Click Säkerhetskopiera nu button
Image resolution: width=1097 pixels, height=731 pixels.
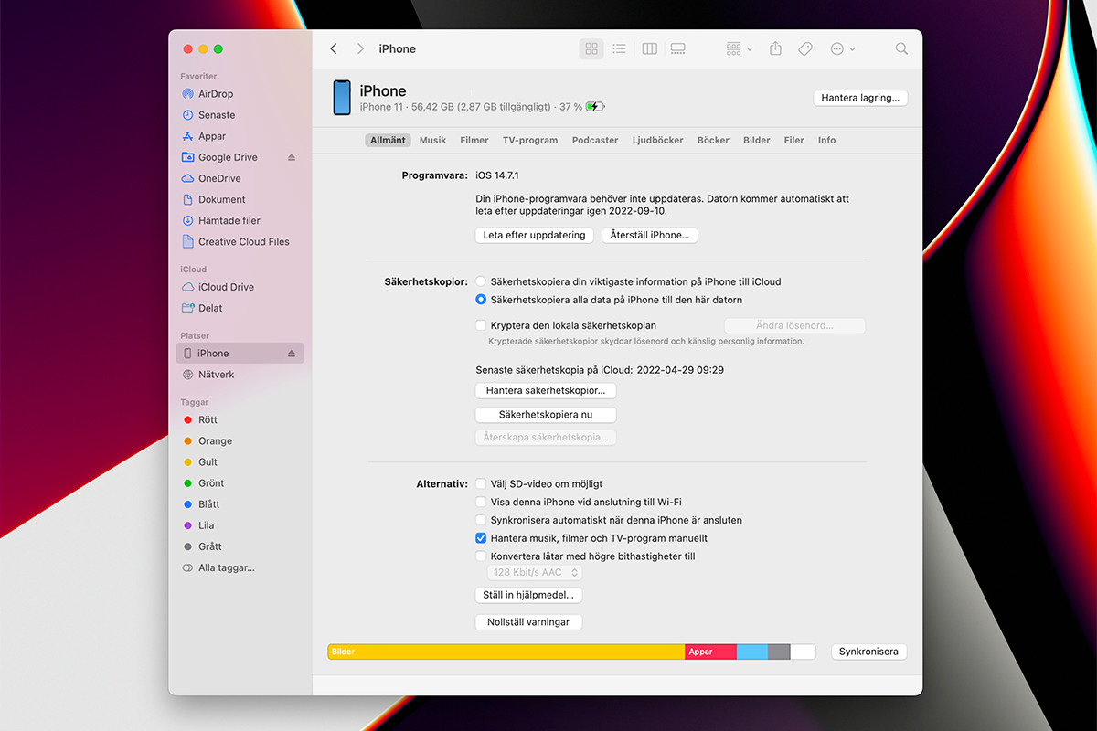pyautogui.click(x=546, y=414)
